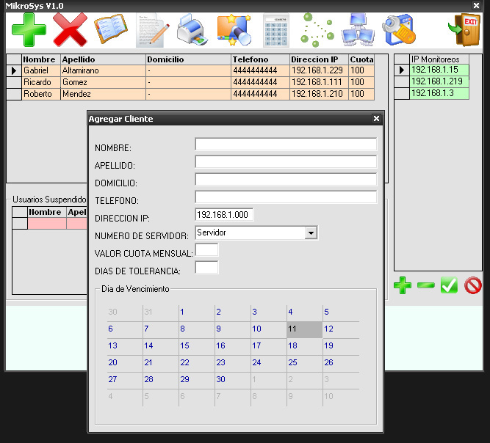Viewport: 490px width, 443px height.
Task: Remove monitored IP with green minus icon
Action: coord(426,285)
